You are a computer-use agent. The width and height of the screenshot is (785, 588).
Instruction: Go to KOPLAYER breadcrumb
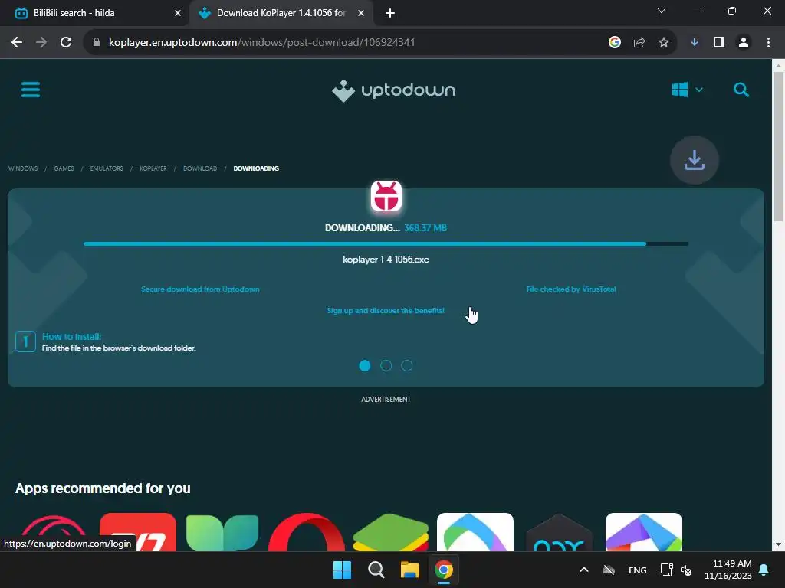coord(153,168)
